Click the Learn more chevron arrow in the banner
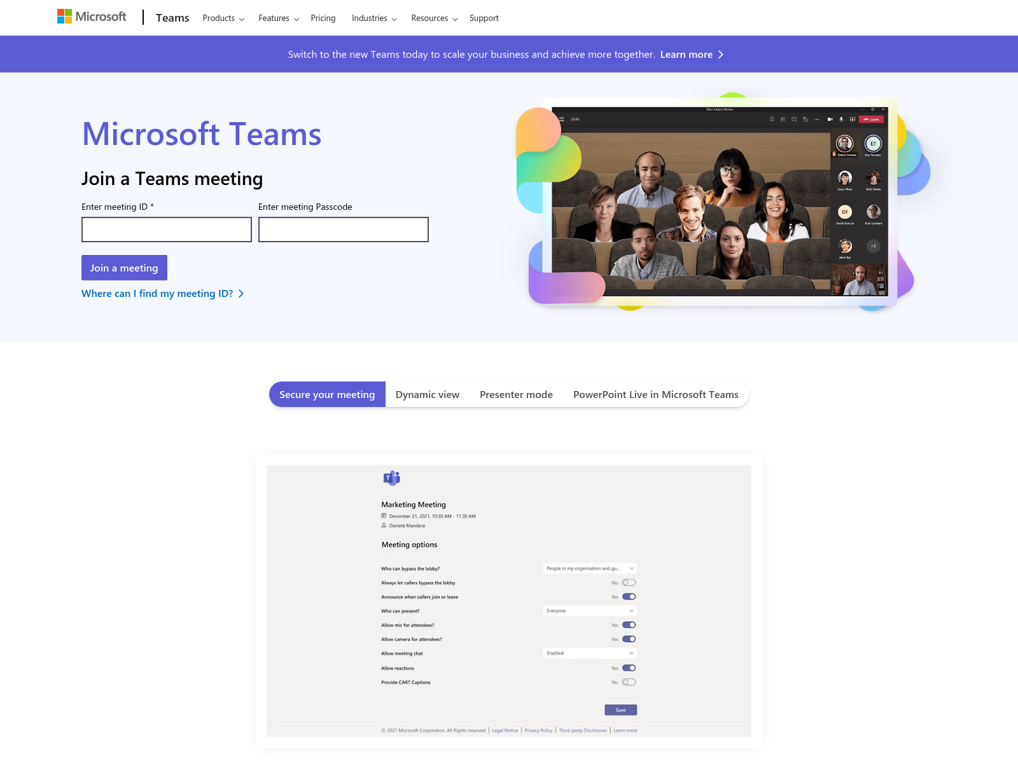The image size is (1018, 763). click(x=720, y=55)
